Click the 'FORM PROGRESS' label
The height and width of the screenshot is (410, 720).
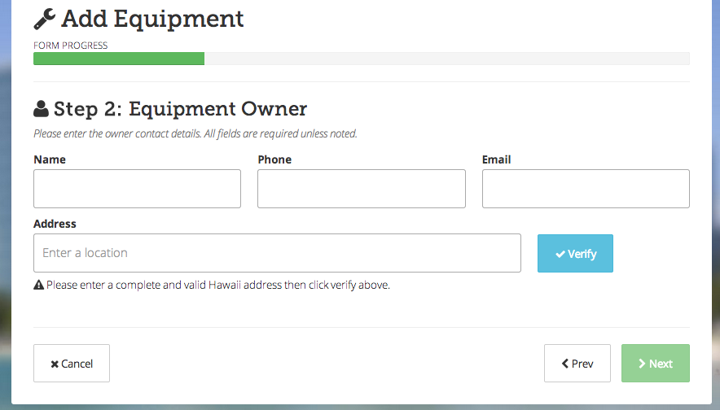pos(70,46)
